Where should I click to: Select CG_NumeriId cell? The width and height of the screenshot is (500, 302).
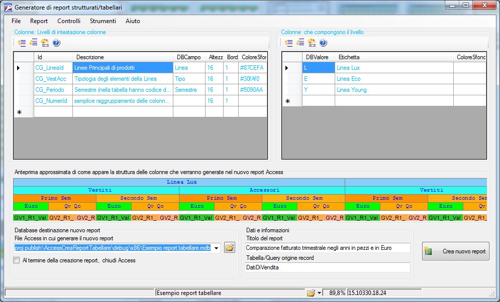[53, 101]
